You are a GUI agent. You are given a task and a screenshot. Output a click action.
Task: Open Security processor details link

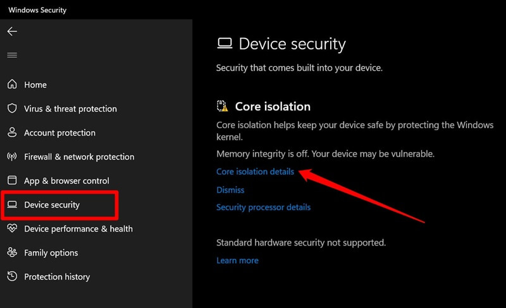click(x=263, y=207)
